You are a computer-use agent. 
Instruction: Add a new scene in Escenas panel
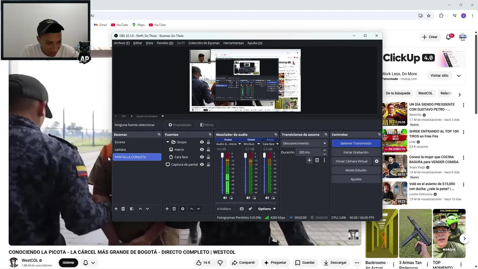coord(116,209)
